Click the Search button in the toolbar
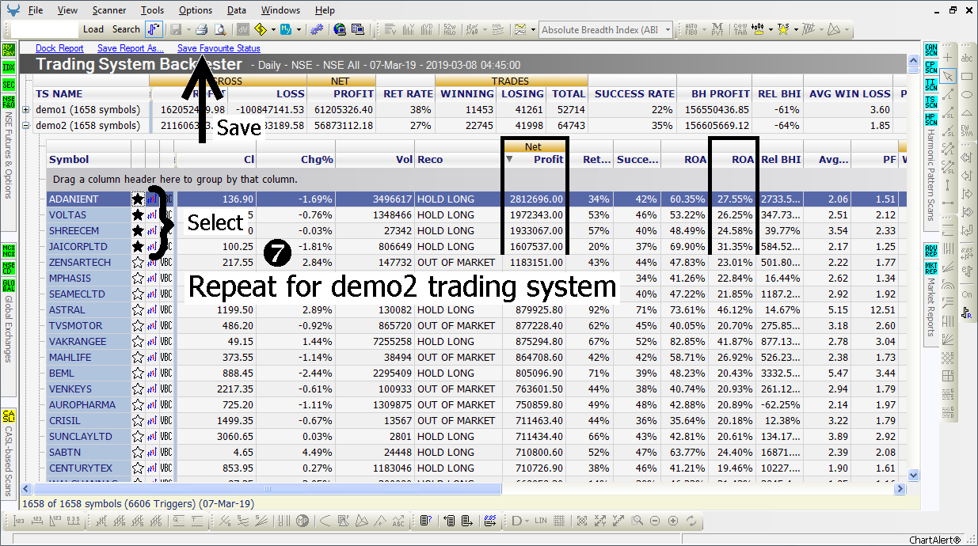The image size is (978, 546). [x=126, y=29]
